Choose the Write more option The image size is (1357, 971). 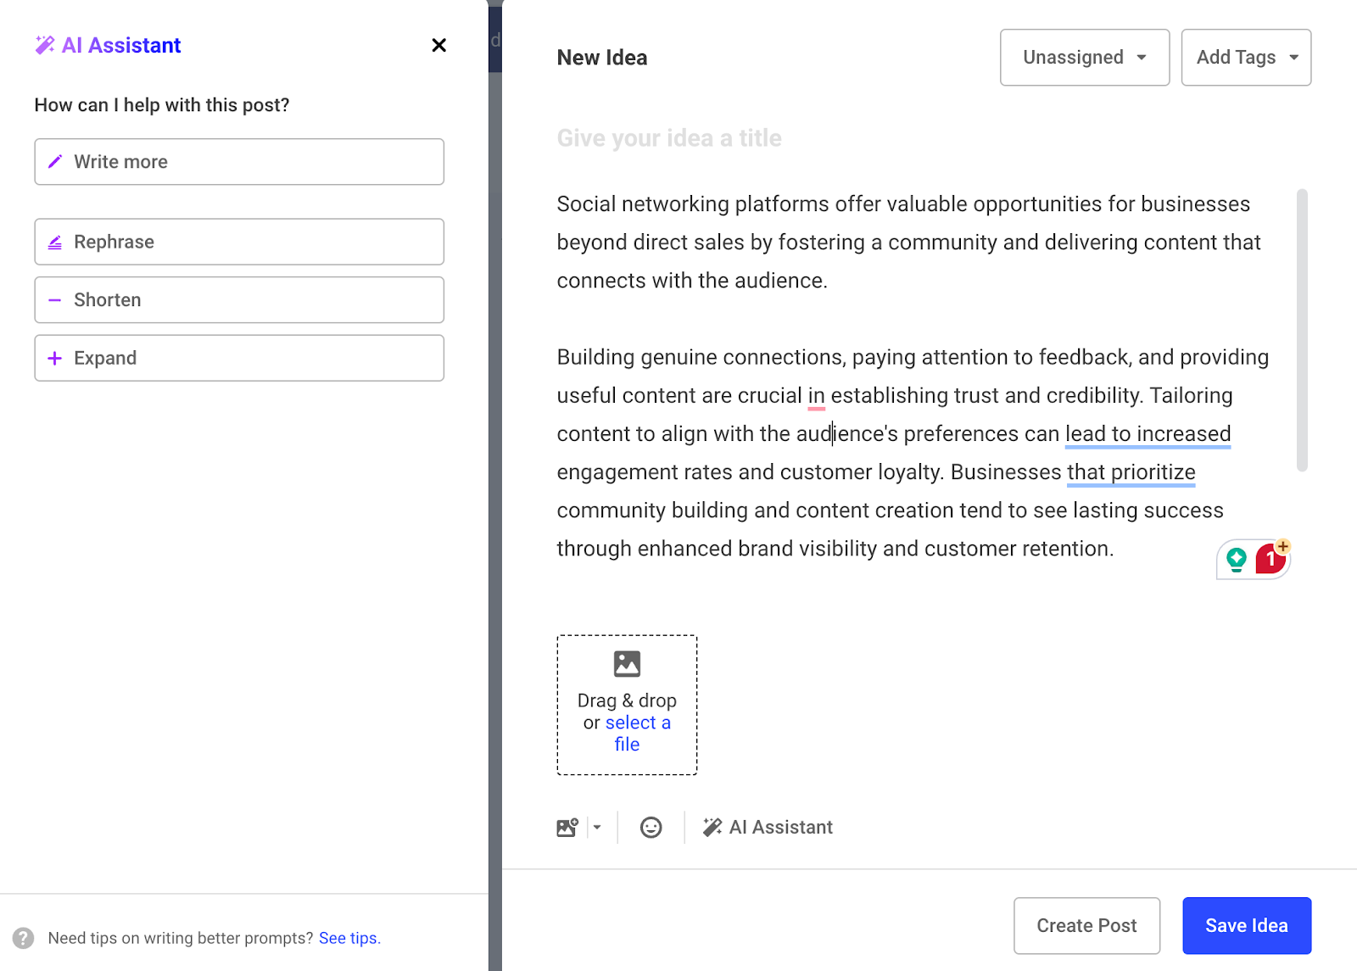tap(239, 162)
